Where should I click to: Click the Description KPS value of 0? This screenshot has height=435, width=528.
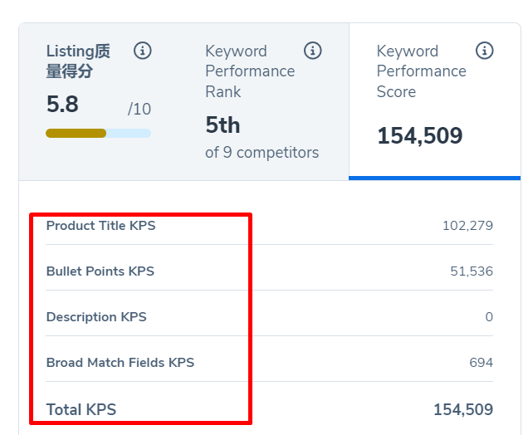(x=489, y=317)
